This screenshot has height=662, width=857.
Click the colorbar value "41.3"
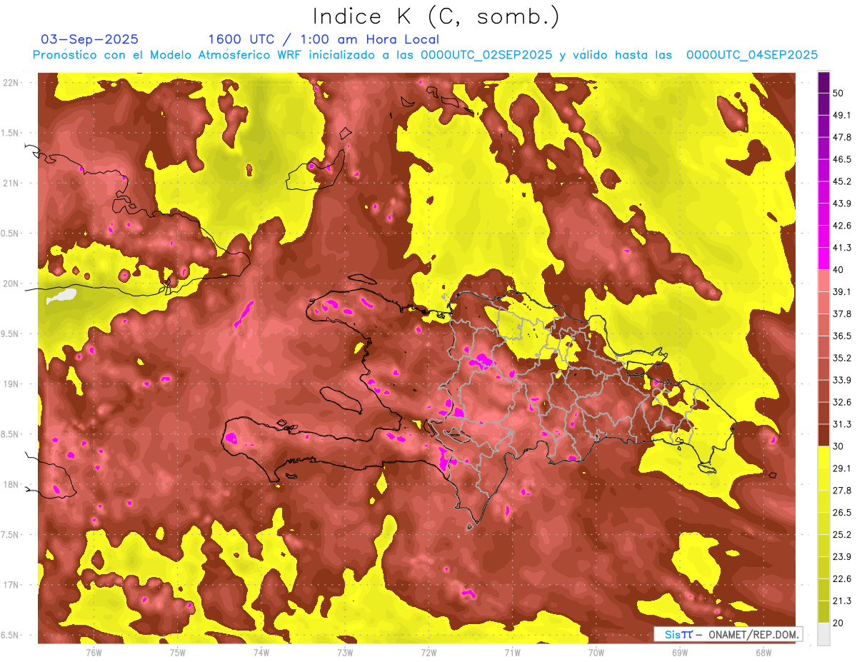tap(841, 248)
